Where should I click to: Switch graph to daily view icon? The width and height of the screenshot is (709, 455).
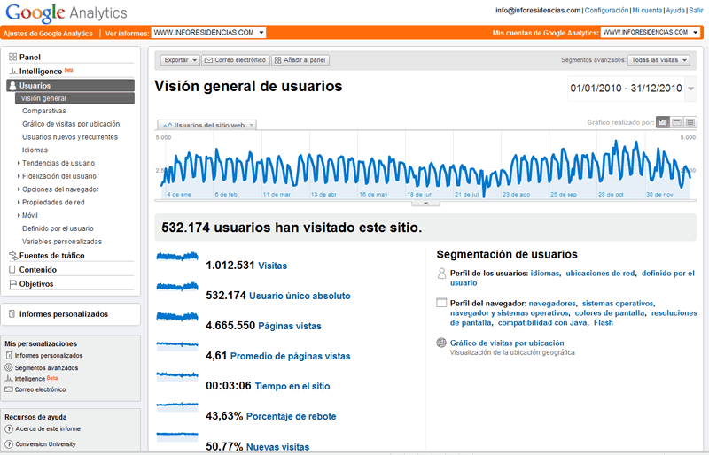pos(663,122)
